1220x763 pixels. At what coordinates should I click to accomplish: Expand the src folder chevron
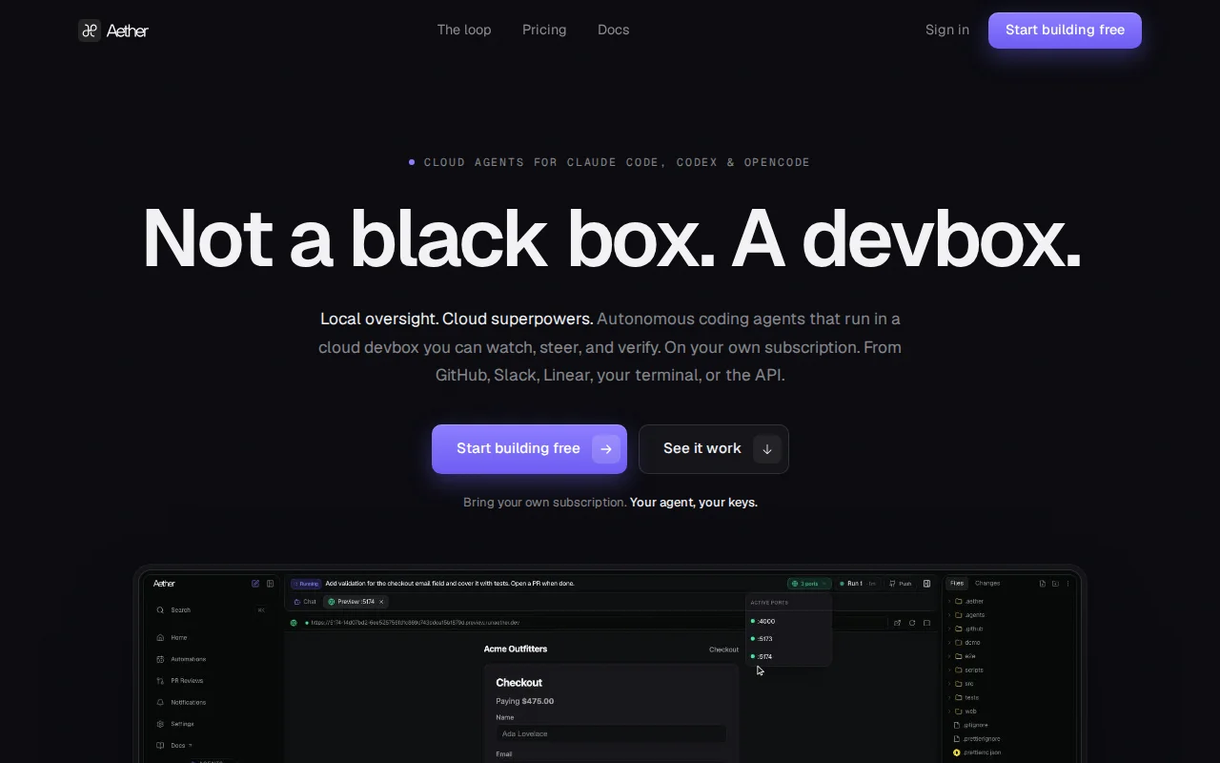point(949,684)
